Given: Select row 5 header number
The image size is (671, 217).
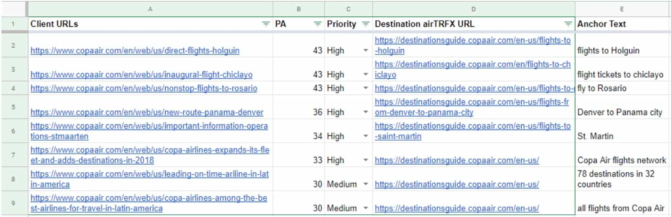Looking at the screenshot, I should pos(13,107).
